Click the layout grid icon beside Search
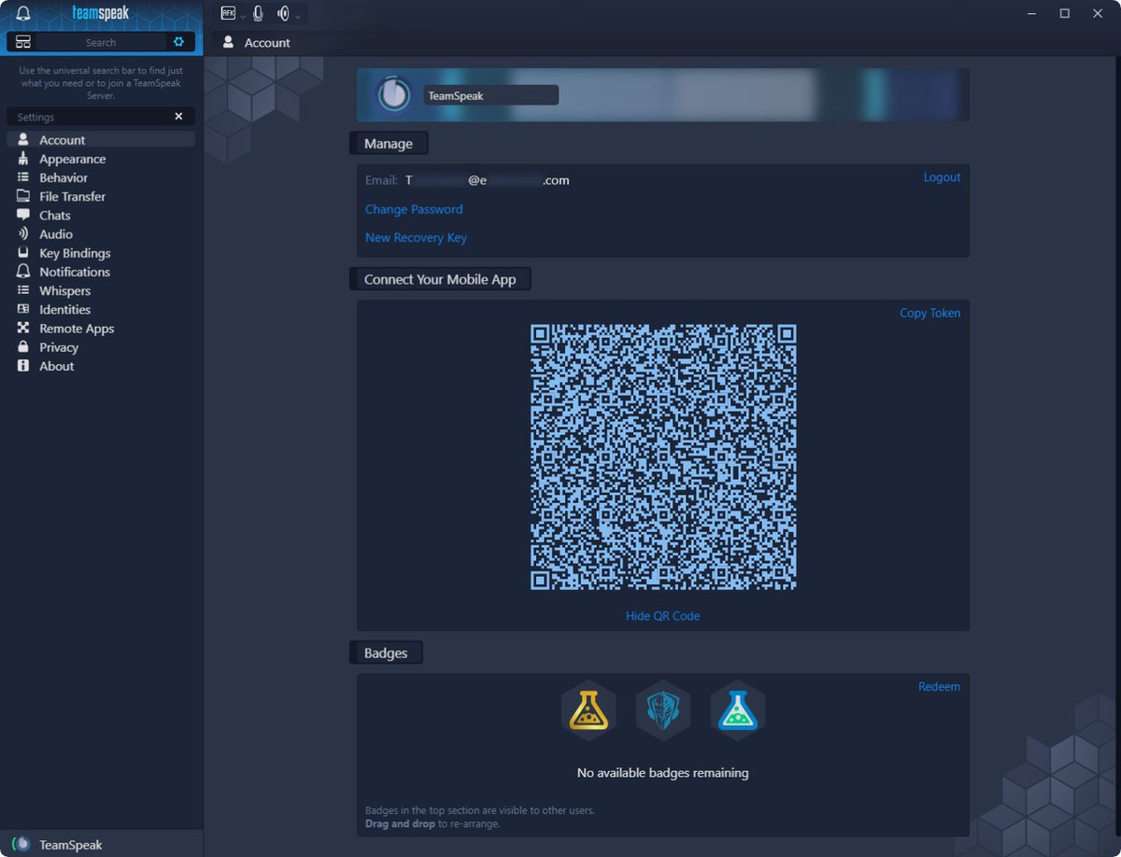1121x857 pixels. coord(23,42)
